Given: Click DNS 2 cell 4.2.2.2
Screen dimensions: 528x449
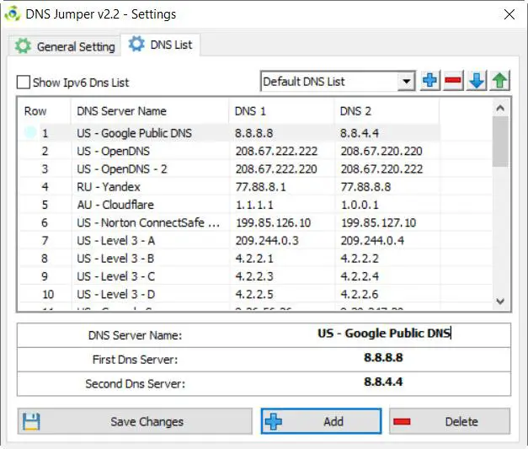Looking at the screenshot, I should point(360,259).
